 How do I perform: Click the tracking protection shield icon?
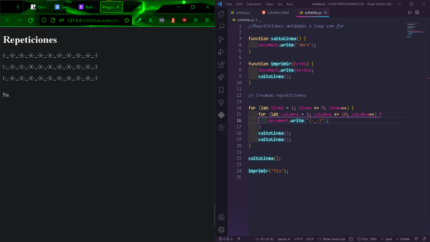point(44,20)
